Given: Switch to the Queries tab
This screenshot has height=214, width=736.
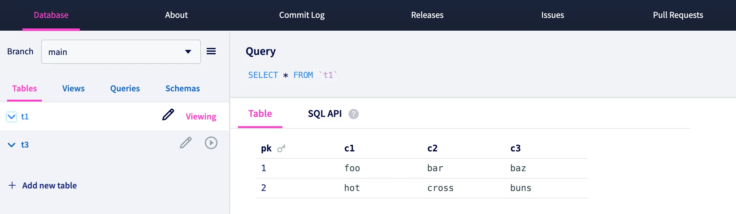Looking at the screenshot, I should [125, 88].
